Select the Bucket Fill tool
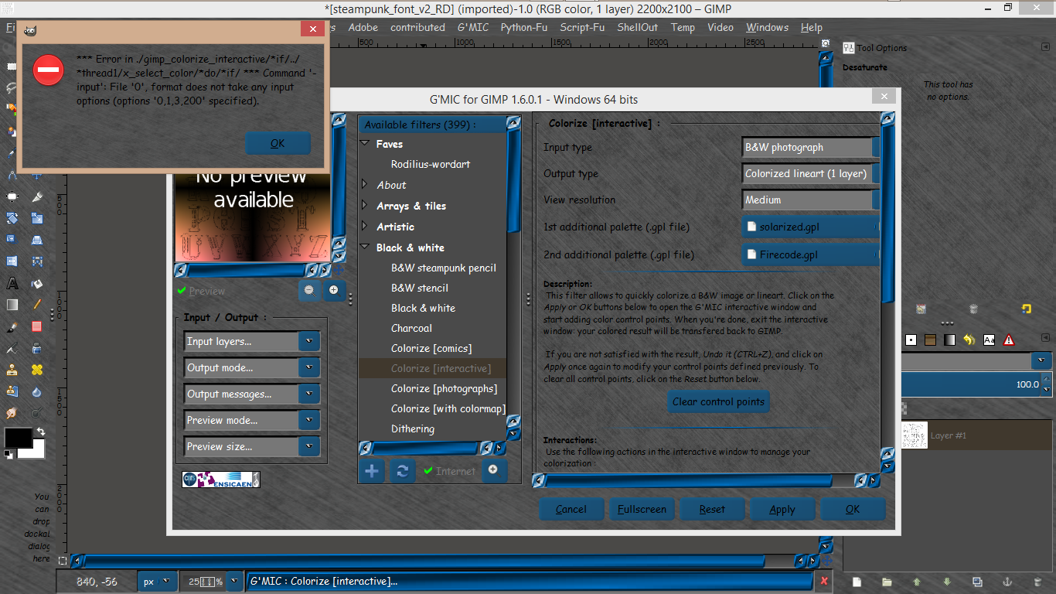This screenshot has width=1056, height=594. tap(37, 283)
